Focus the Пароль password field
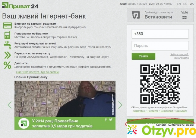The image size is (196, 138). (160, 46)
